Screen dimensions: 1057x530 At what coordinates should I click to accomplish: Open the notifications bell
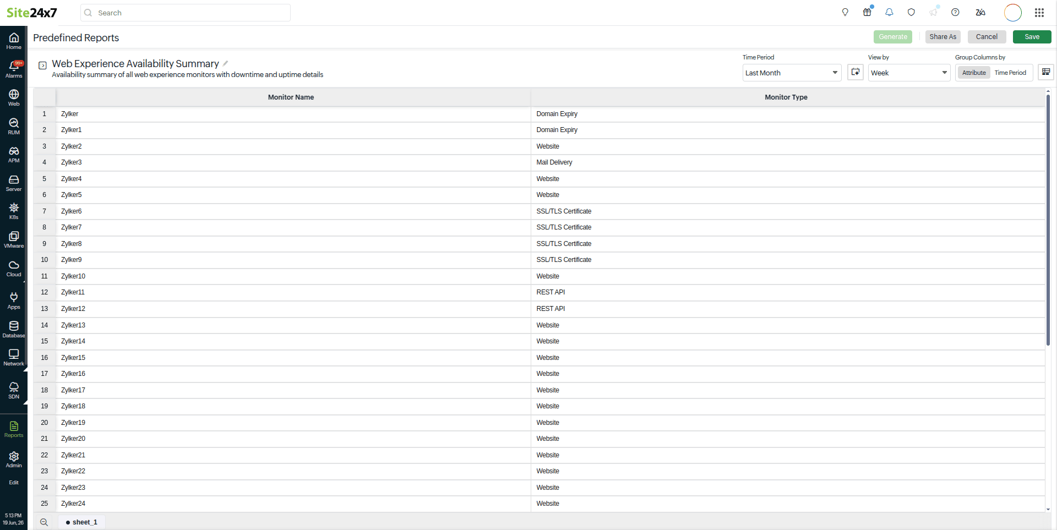coord(889,12)
